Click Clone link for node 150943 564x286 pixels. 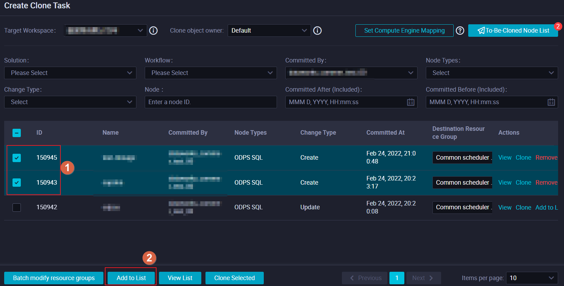[523, 183]
